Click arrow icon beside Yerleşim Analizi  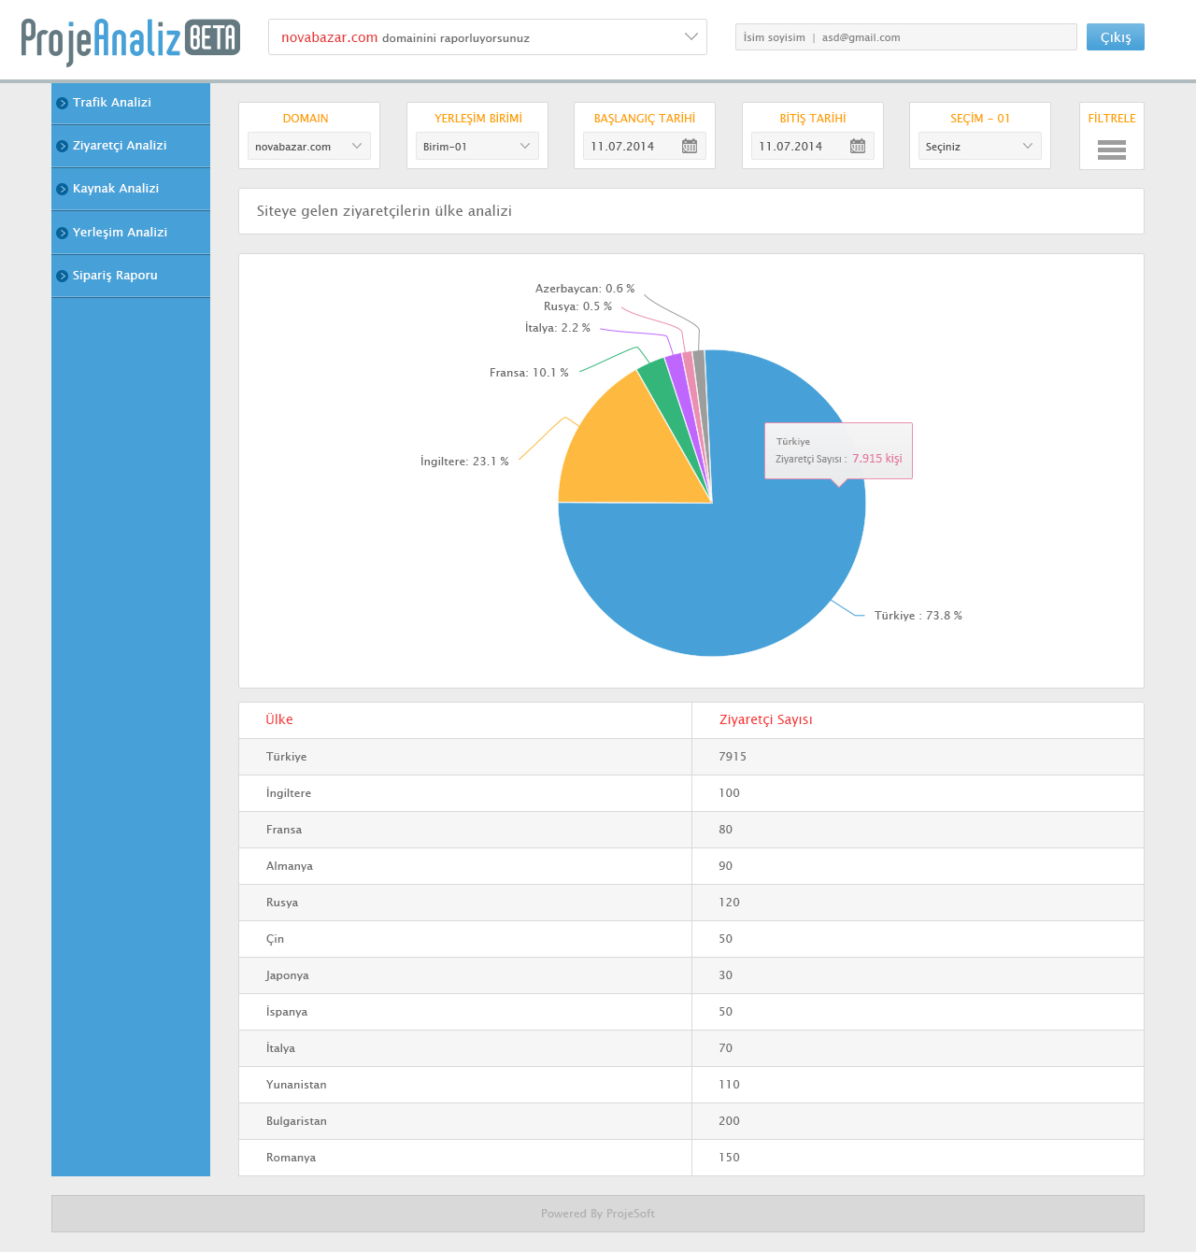click(x=62, y=233)
